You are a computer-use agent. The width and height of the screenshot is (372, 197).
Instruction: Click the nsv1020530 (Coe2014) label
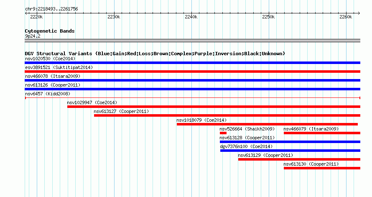click(50, 59)
